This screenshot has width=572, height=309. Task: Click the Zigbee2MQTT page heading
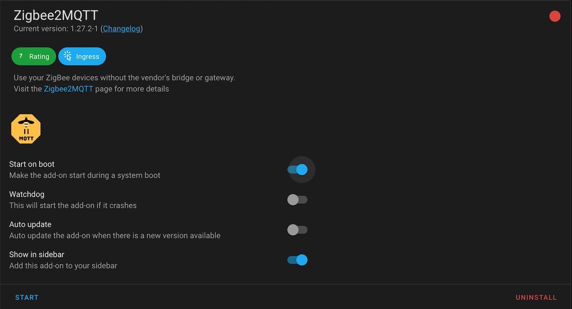point(55,15)
